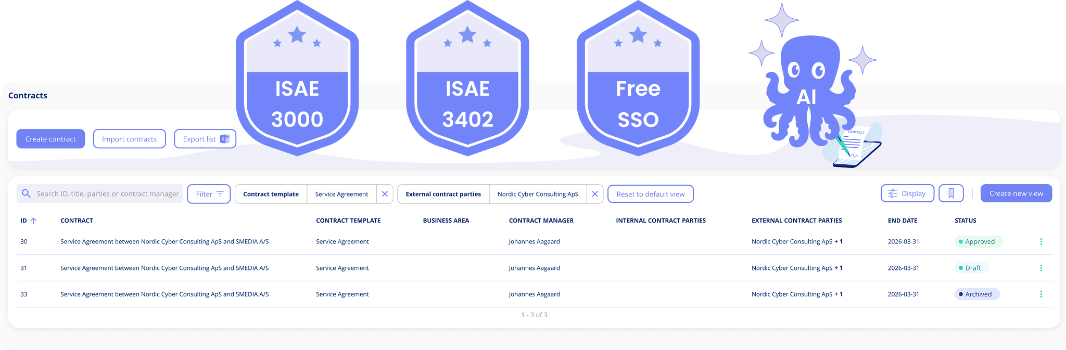
Task: Click the CONTRACT MANAGER column header
Action: click(541, 221)
